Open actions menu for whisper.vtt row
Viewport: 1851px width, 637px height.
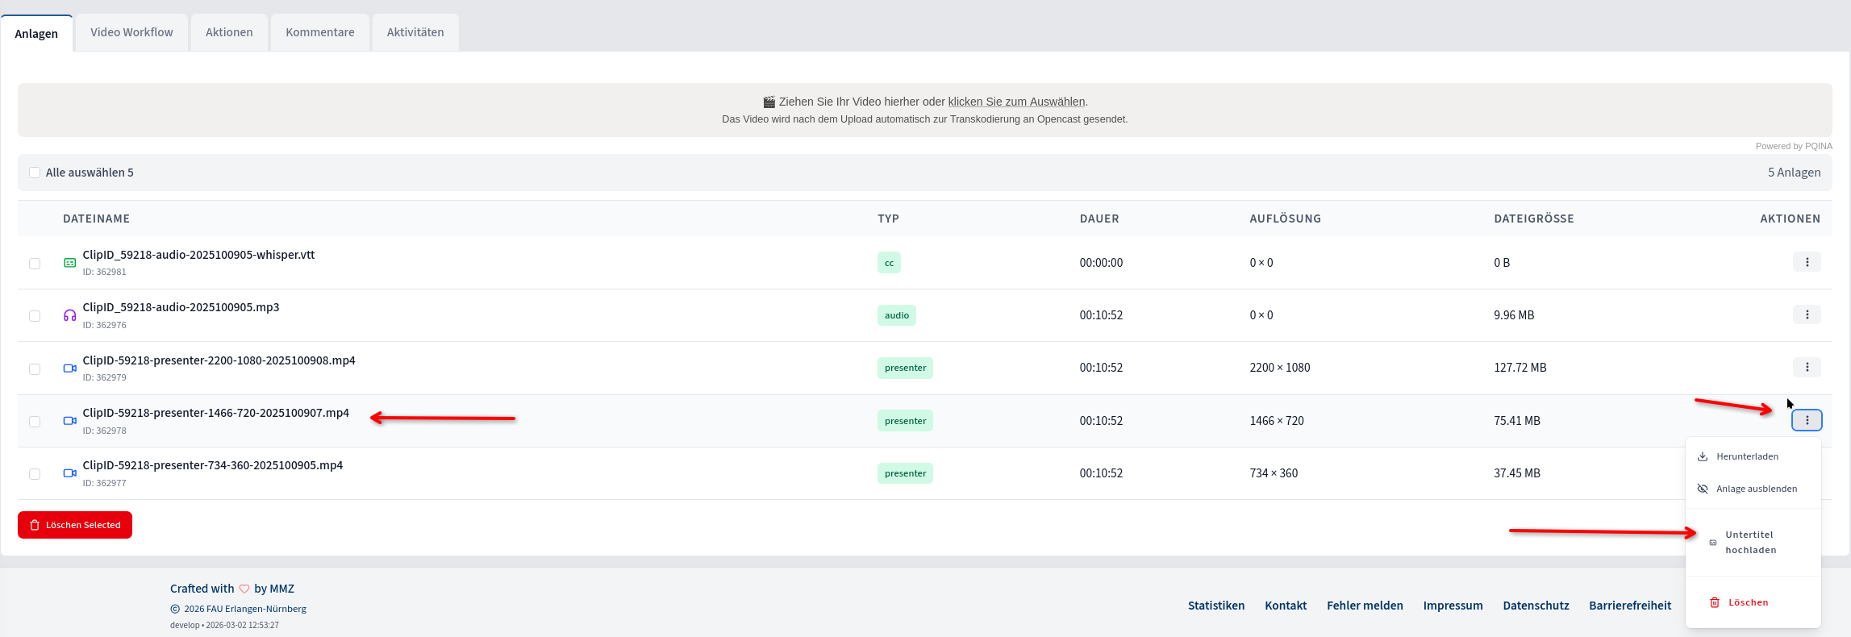pyautogui.click(x=1807, y=262)
